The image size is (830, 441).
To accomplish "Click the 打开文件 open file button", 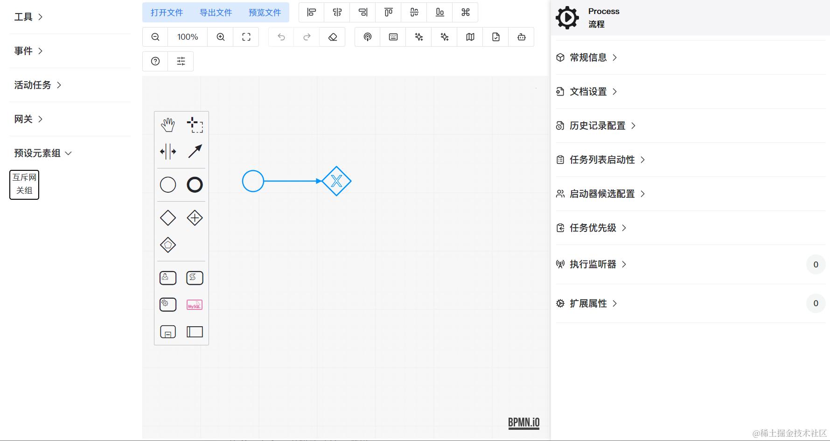I will [167, 13].
